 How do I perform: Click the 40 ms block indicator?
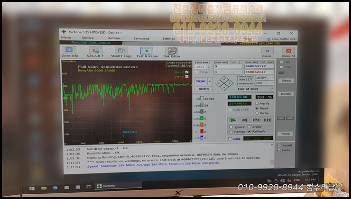click(x=202, y=99)
